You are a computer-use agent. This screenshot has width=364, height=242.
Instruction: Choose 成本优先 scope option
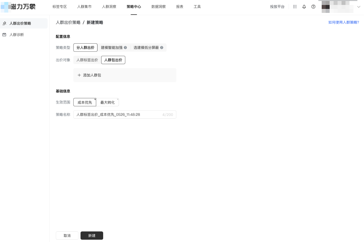click(85, 102)
